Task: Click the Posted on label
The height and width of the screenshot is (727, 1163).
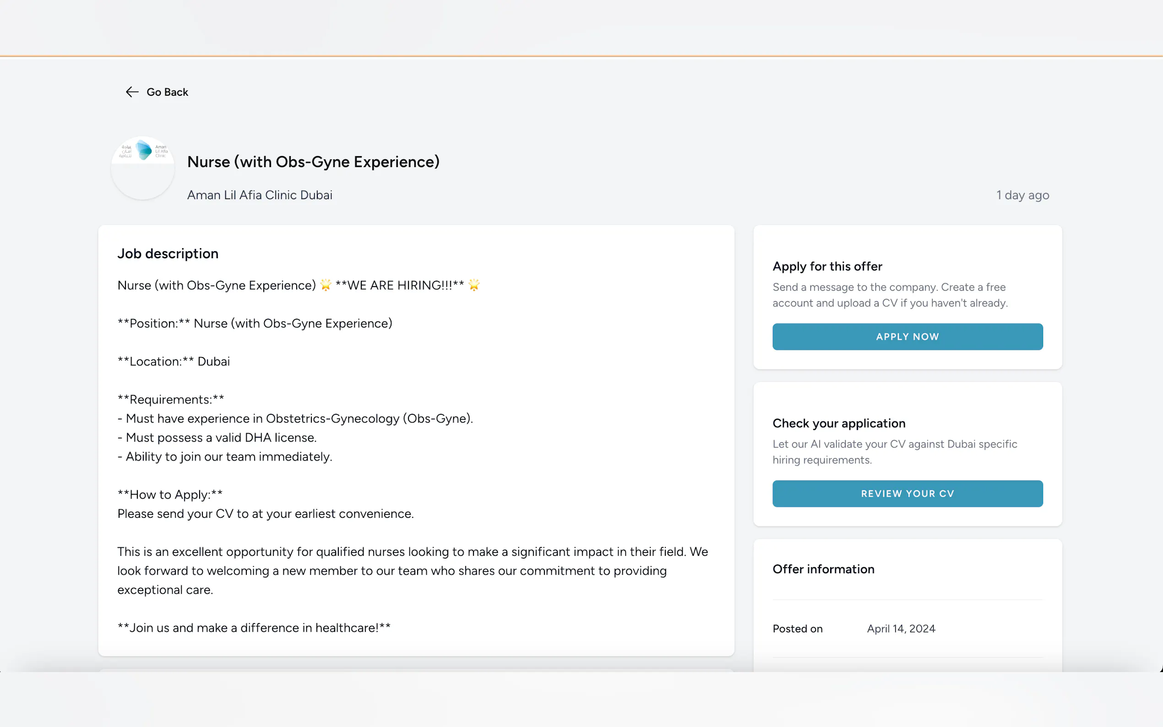Action: tap(797, 629)
